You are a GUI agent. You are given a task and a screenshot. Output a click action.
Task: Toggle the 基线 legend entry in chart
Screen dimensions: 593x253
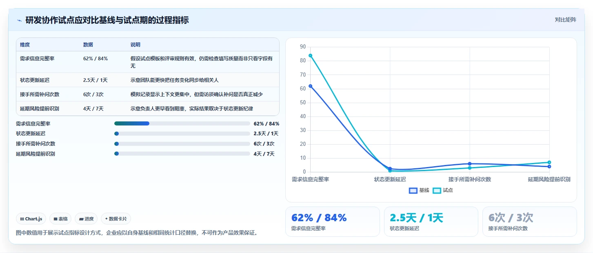coord(419,190)
